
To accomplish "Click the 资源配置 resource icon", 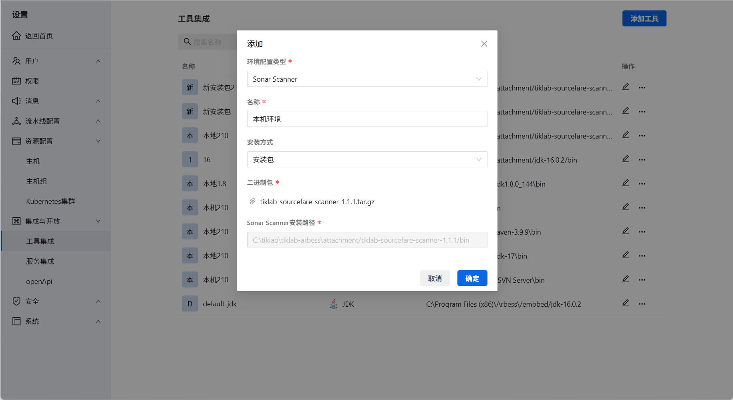I will 16,141.
